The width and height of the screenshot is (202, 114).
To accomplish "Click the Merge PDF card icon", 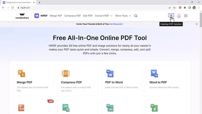I will (21, 73).
